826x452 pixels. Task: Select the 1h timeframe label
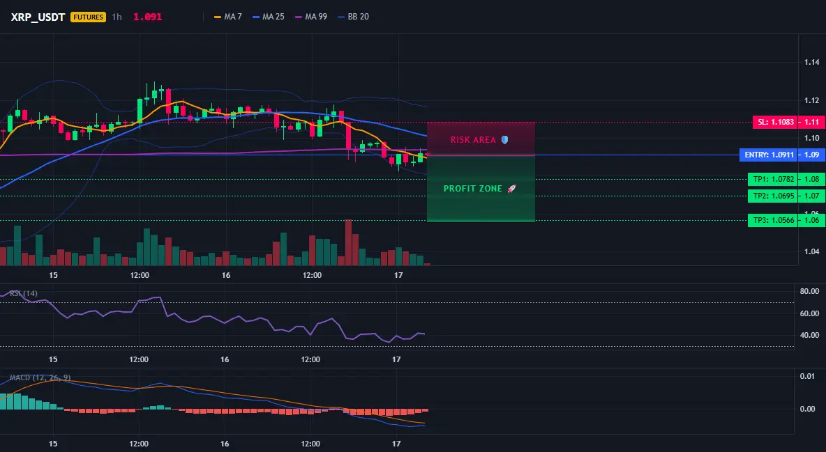click(117, 17)
